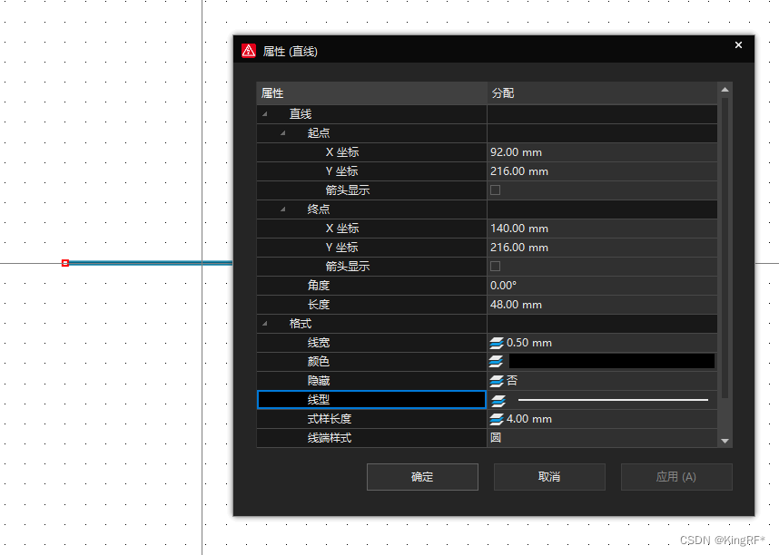Edit 终点 X 坐标 value 140.00 mm
This screenshot has height=555, width=779.
point(602,229)
